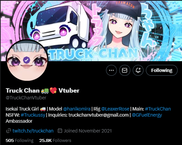The width and height of the screenshot is (182, 145).
Task: Click the @TruckChanVtuber handle text
Action: [x=26, y=98]
